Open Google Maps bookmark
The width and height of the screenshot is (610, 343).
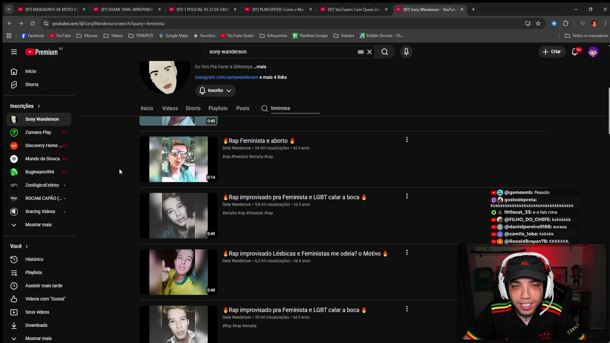click(x=173, y=36)
